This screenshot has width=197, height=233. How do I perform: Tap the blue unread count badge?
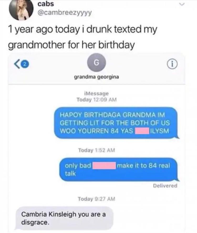pyautogui.click(x=25, y=64)
